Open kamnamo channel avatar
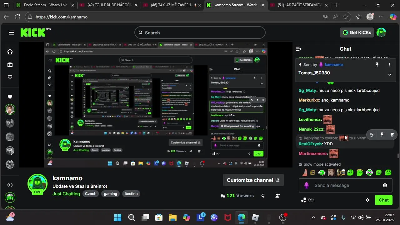400x225 pixels. point(37,183)
